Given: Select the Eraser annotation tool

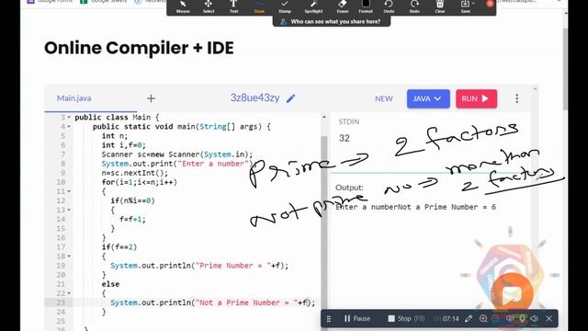Looking at the screenshot, I should [343, 6].
